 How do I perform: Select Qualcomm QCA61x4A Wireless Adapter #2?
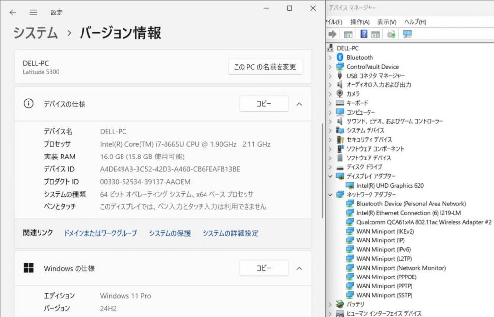click(x=423, y=222)
